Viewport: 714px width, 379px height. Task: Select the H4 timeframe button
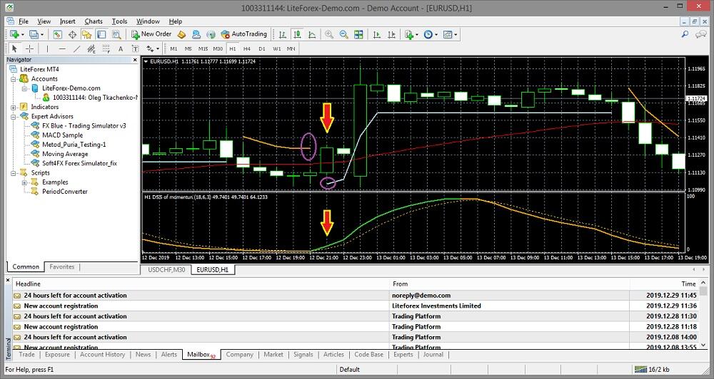pyautogui.click(x=246, y=48)
